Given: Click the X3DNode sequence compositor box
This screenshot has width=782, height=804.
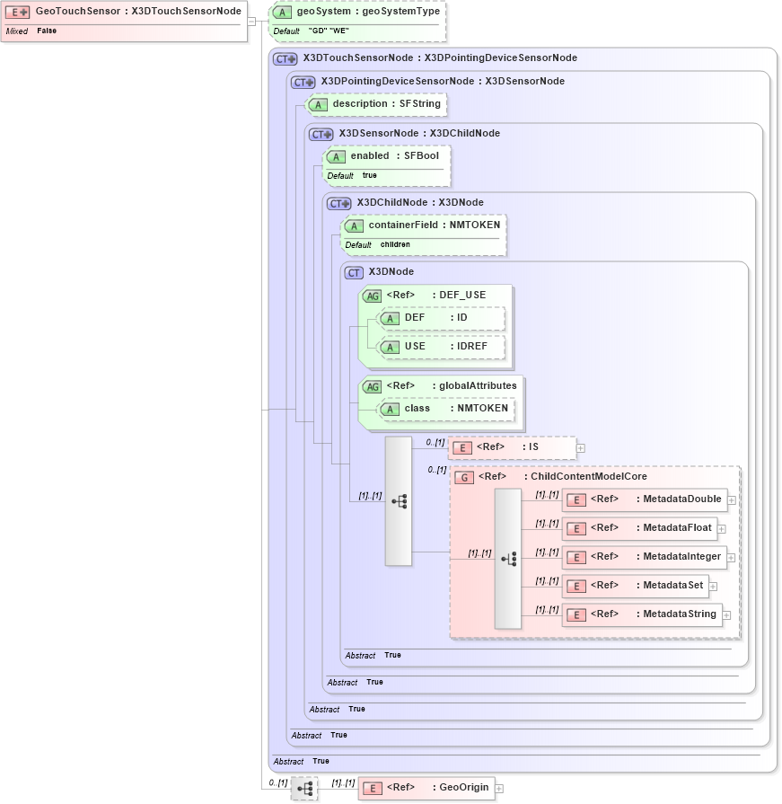Looking at the screenshot, I should click(398, 501).
